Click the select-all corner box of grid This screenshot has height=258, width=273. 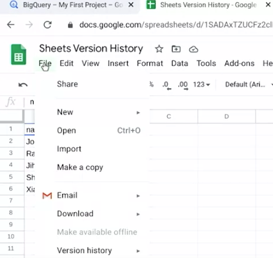(x=12, y=116)
